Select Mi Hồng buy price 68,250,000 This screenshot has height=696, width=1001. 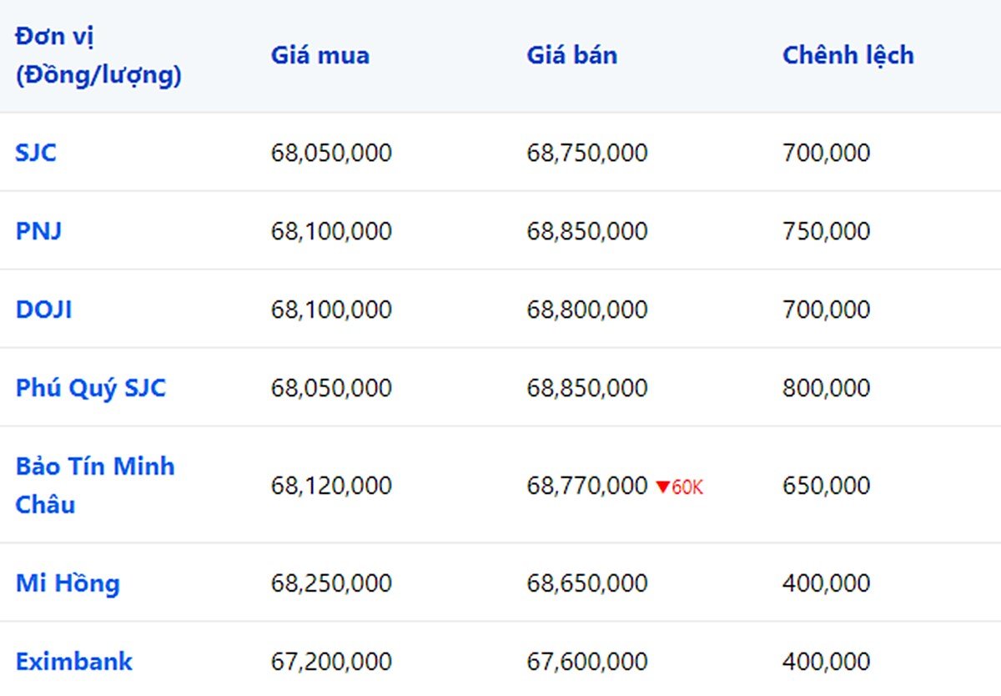coord(331,583)
